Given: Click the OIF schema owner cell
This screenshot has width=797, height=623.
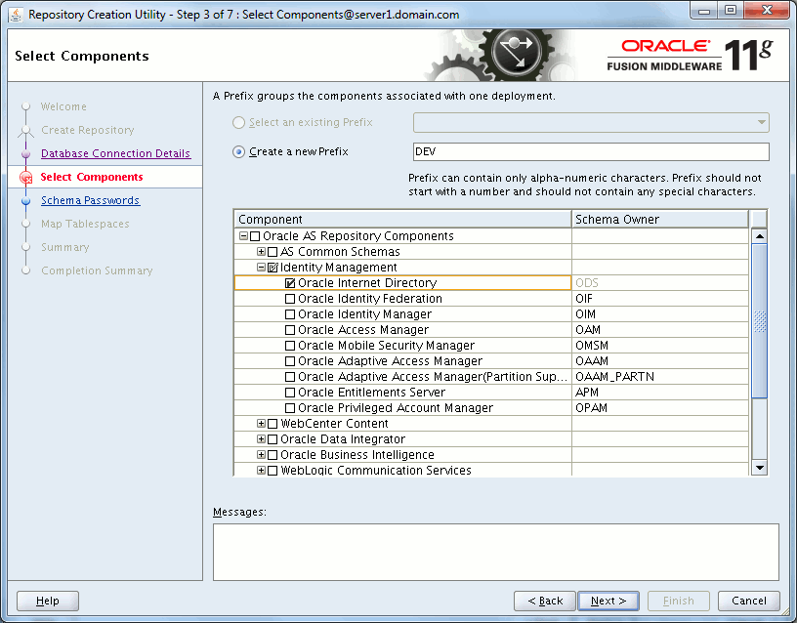Looking at the screenshot, I should pos(660,299).
